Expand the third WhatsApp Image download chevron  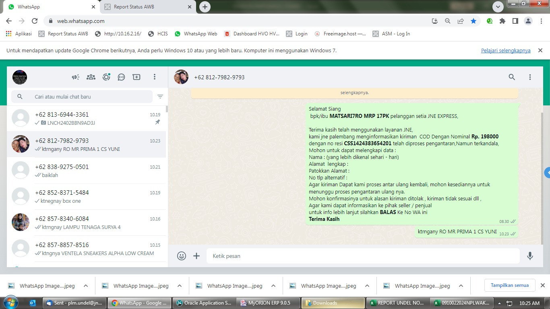point(273,286)
